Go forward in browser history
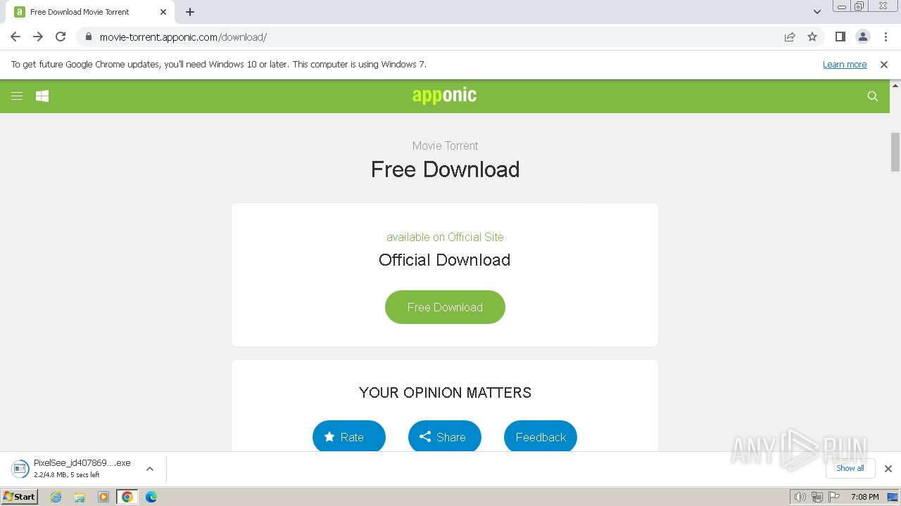This screenshot has width=901, height=506. click(38, 37)
